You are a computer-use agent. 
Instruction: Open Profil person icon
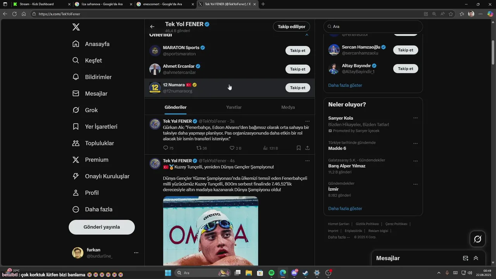(76, 193)
